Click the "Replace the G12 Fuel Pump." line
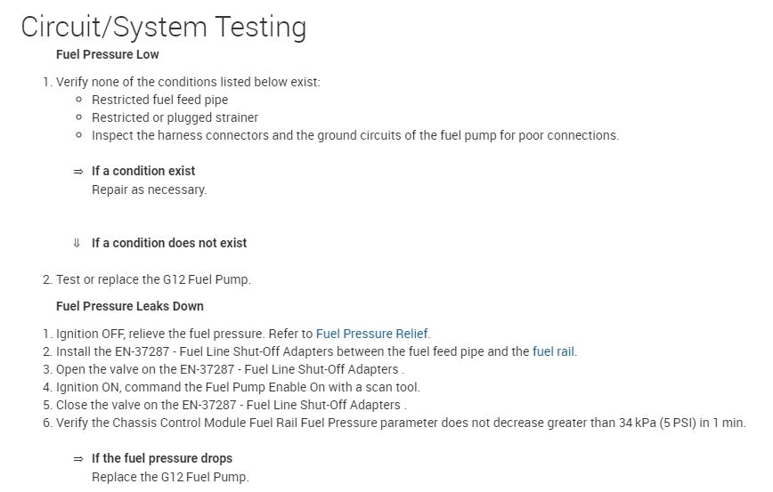Image resolution: width=773 pixels, height=492 pixels. 170,477
